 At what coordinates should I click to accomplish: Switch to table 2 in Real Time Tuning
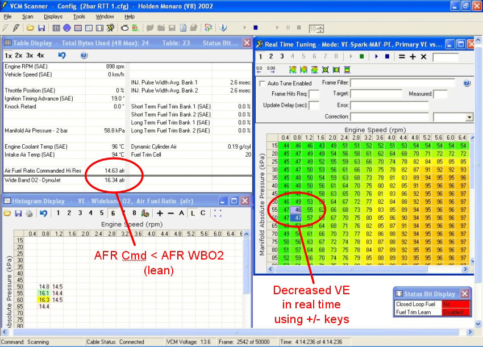coord(271,57)
